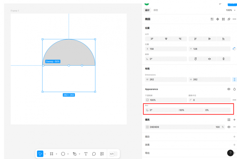
Task: Click the Arc ratio field 0%
Action: 217,110
